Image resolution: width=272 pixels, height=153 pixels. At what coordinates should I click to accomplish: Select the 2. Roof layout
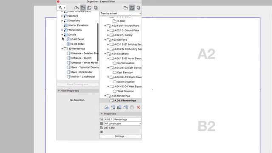tap(121, 21)
